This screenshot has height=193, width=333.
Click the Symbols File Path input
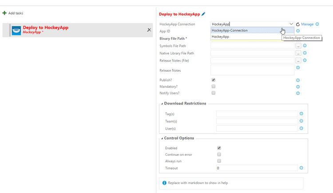coord(252,46)
